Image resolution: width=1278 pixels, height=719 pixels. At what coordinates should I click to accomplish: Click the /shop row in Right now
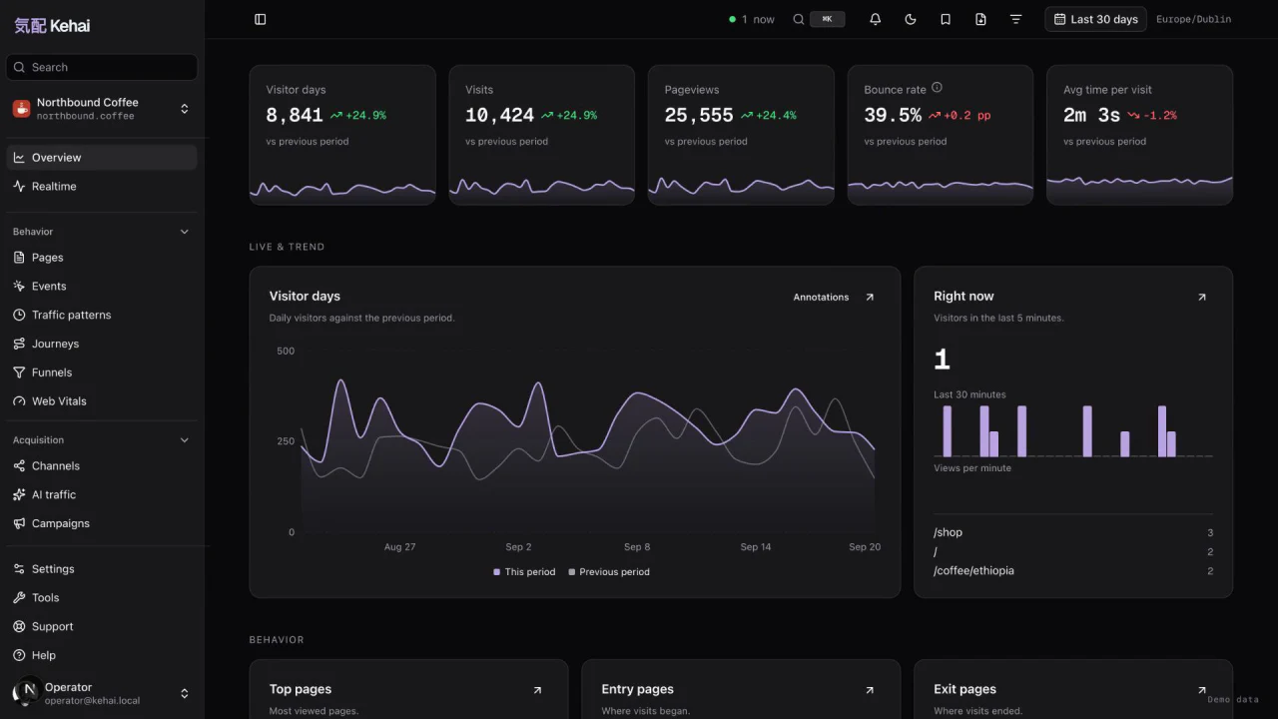[x=1073, y=533]
